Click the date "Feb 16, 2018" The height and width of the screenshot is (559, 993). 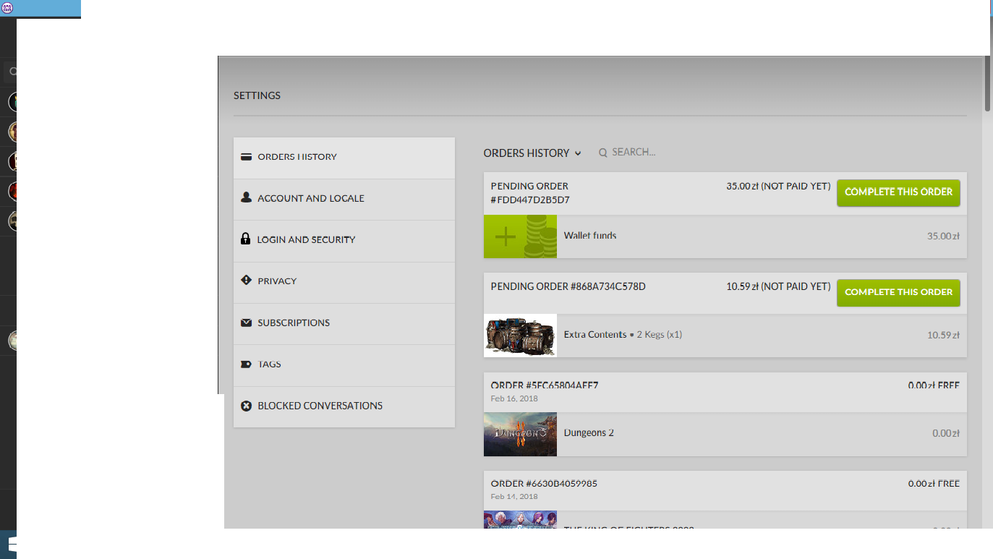click(x=514, y=398)
